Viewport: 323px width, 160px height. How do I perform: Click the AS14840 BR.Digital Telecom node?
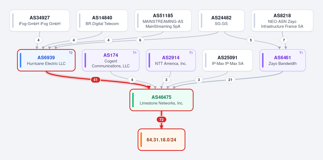102,21
